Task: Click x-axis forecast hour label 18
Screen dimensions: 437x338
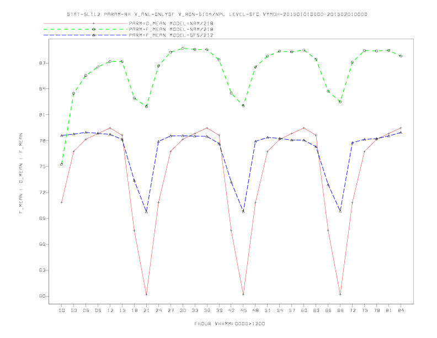Action: coord(134,310)
